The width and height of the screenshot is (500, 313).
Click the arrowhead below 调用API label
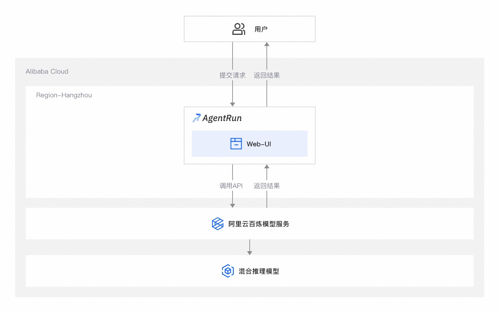pyautogui.click(x=233, y=205)
